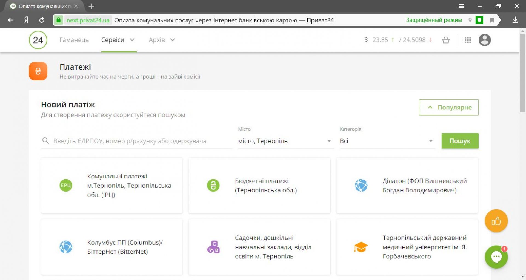The width and height of the screenshot is (526, 280).
Task: Click the browser downloads arrow icon
Action: point(515,20)
